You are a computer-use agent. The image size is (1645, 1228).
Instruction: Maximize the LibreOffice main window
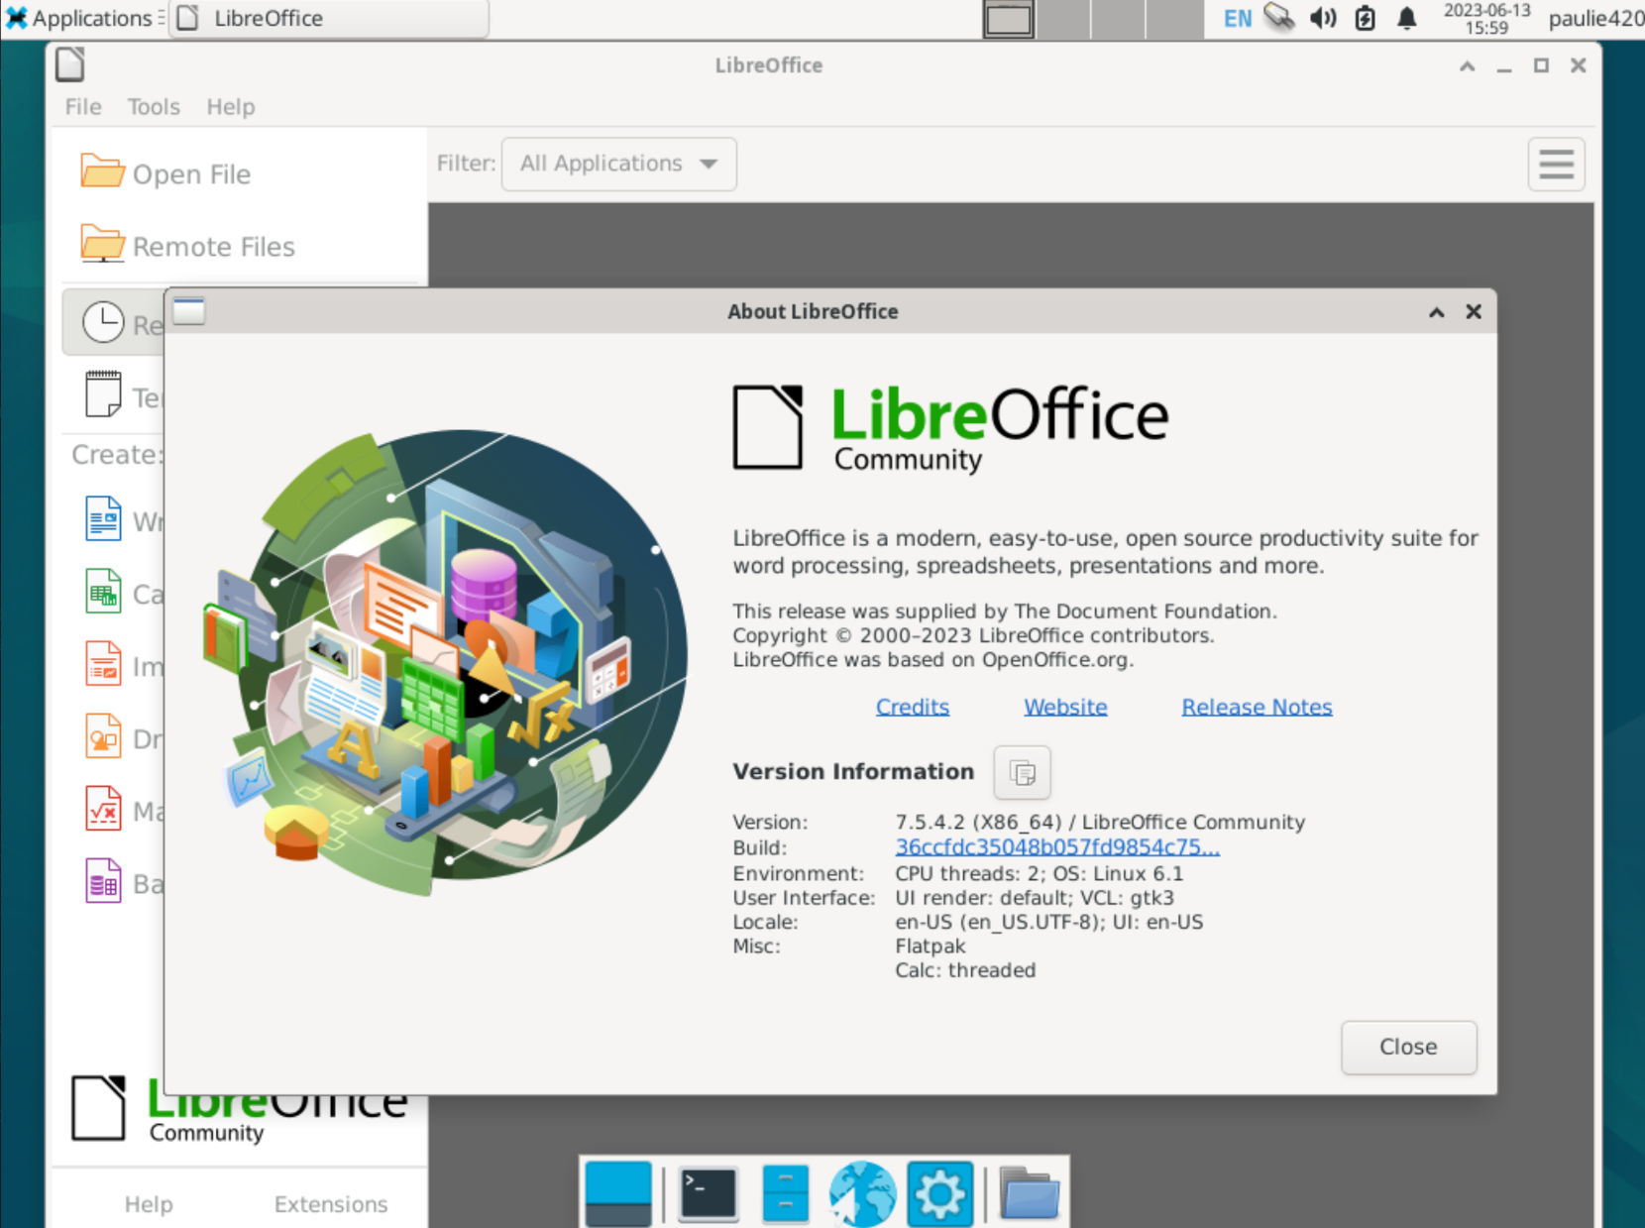[x=1541, y=65]
